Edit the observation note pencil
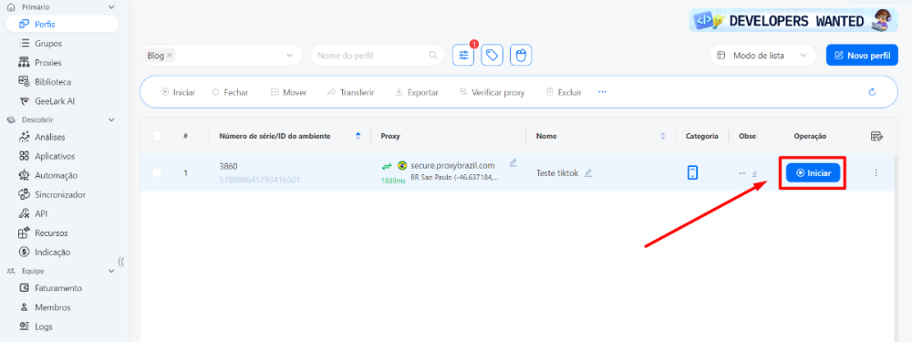Image resolution: width=912 pixels, height=342 pixels. [755, 173]
